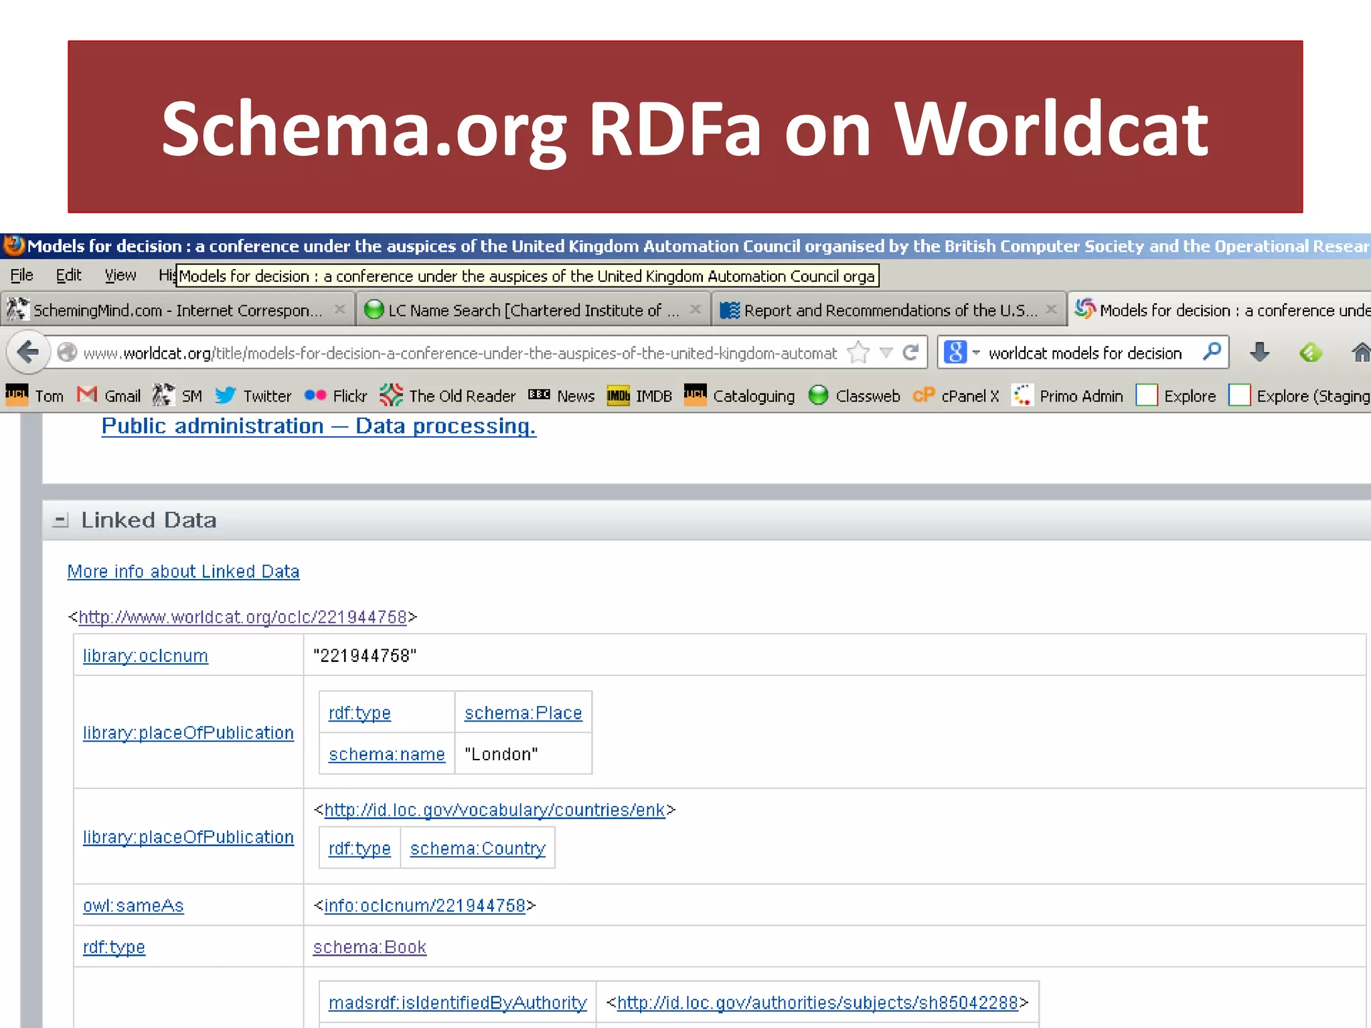Click the library:oclcnum property link
1371x1028 pixels.
coord(145,656)
